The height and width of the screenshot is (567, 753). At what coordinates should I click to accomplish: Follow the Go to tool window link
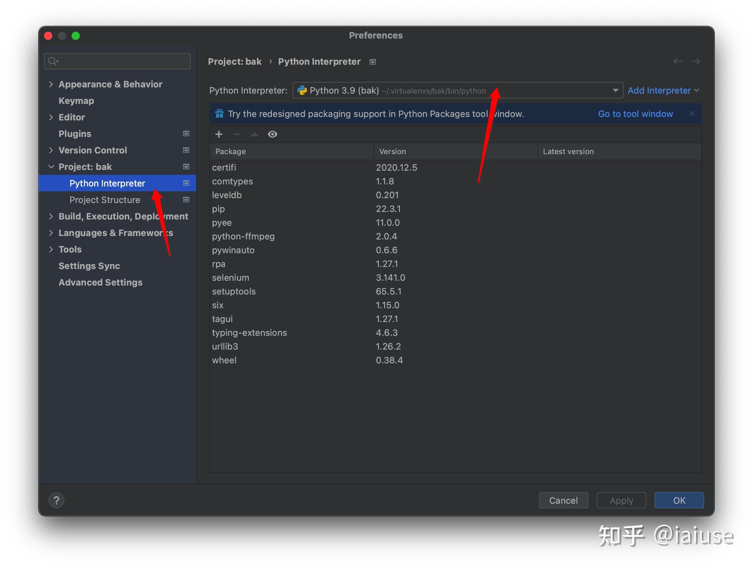coord(635,114)
